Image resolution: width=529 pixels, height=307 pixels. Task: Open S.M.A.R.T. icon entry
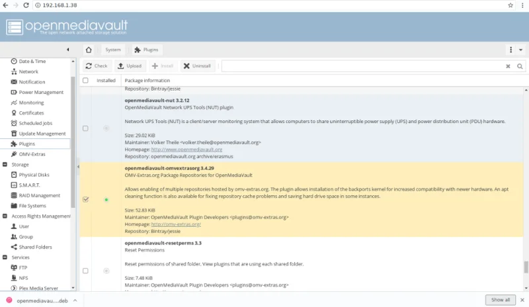(14, 185)
